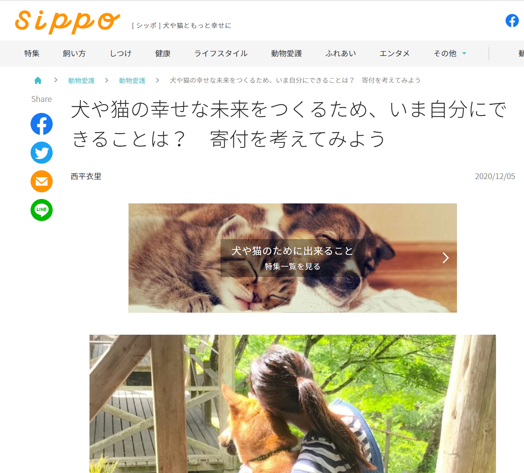Open the 特集 menu item
The width and height of the screenshot is (524, 473).
(x=32, y=53)
